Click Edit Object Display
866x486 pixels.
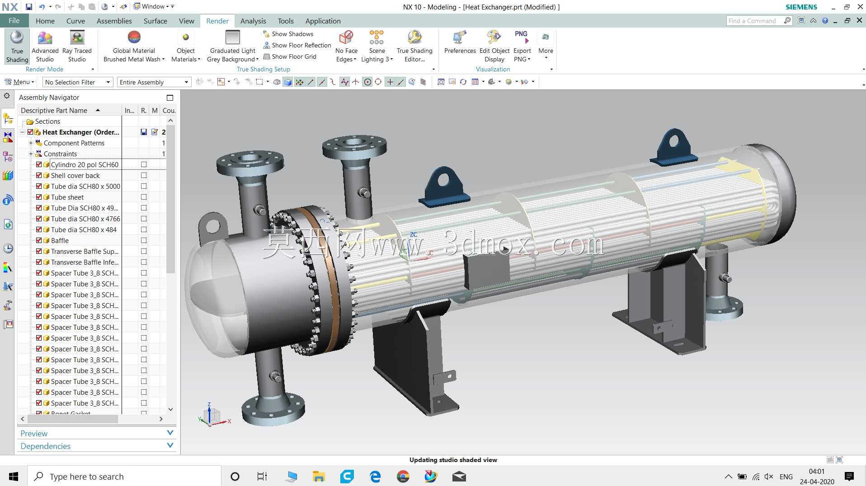[x=494, y=47]
